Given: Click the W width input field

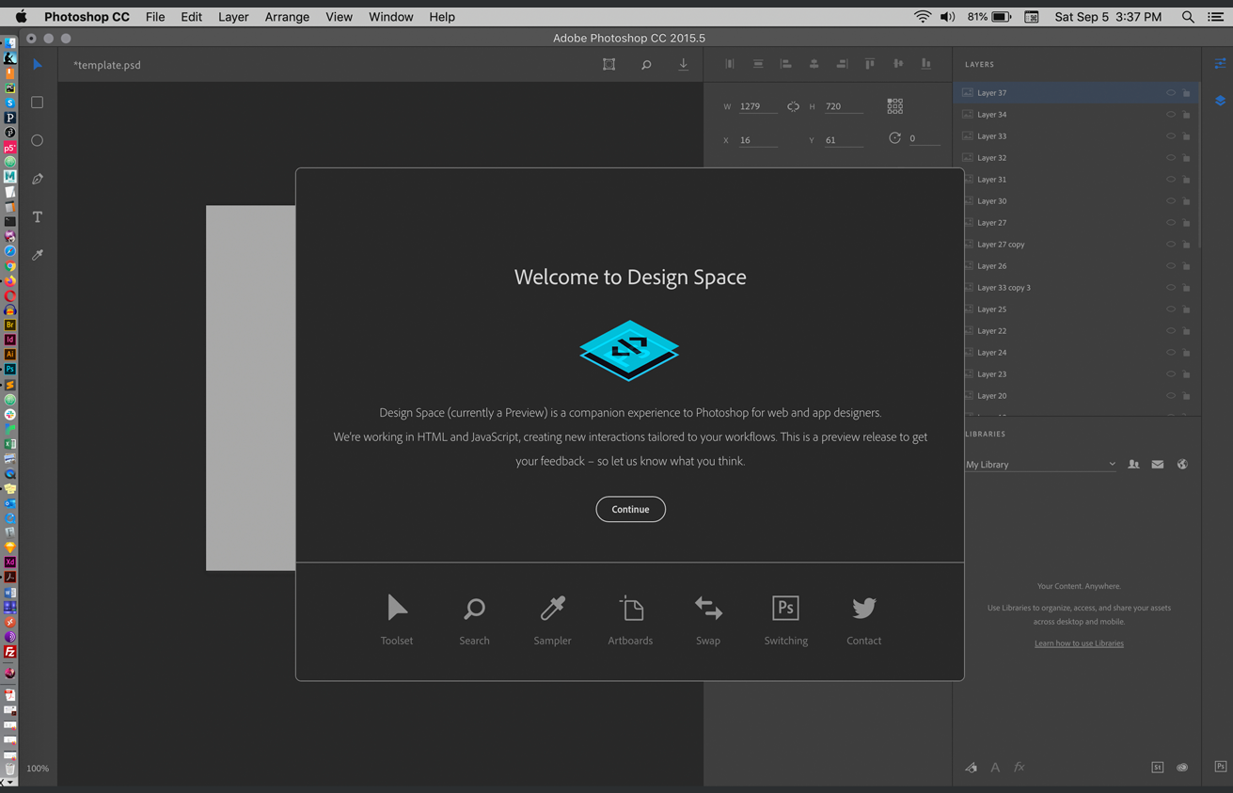Looking at the screenshot, I should point(757,106).
